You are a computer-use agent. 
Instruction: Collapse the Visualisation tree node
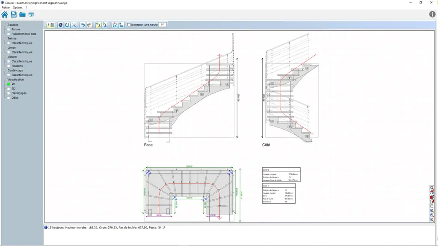(5, 80)
